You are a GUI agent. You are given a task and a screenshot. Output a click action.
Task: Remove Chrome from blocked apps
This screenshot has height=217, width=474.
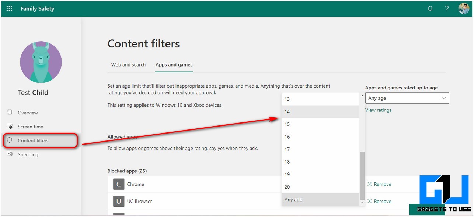click(379, 184)
